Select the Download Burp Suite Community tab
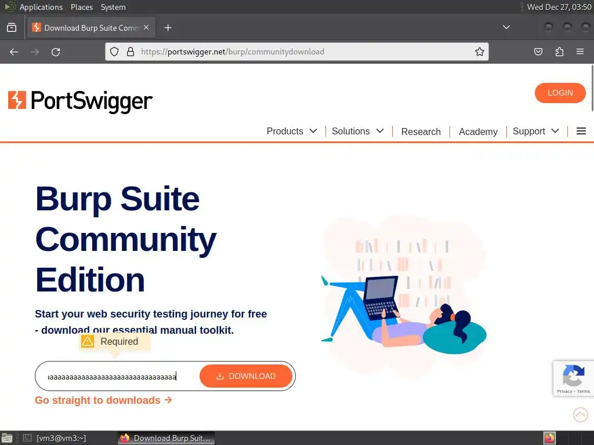Viewport: 594px width, 445px height. (x=91, y=28)
